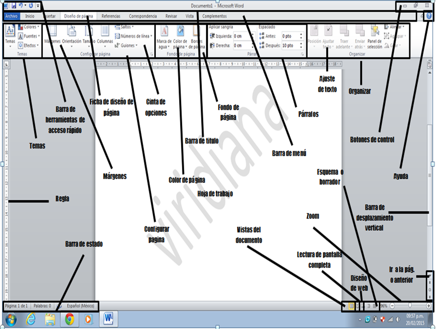Switch to the Referencias tab
Image resolution: width=436 pixels, height=329 pixels.
(111, 16)
